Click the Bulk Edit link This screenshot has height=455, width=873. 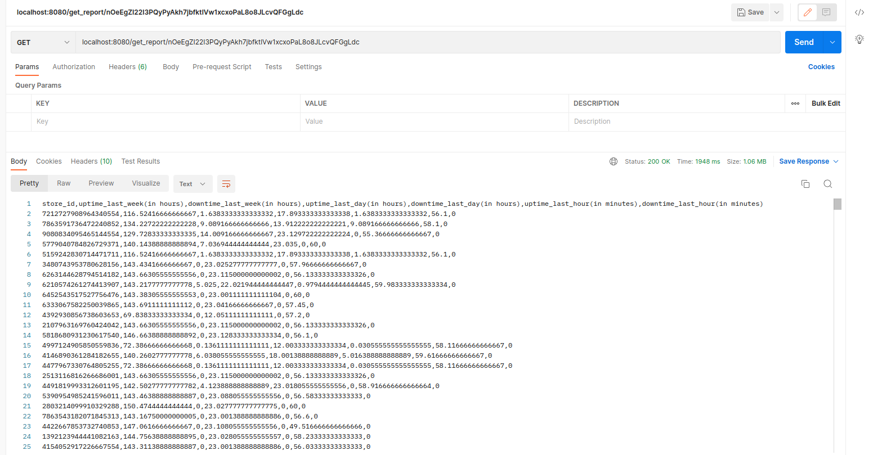(825, 103)
